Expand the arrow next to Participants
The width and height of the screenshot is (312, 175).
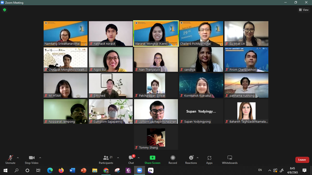[x=118, y=158]
